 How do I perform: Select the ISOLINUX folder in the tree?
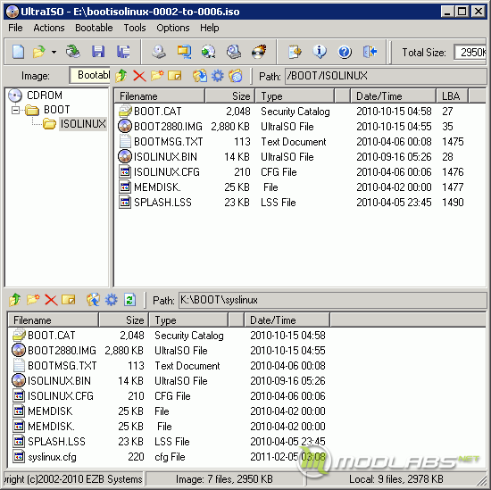click(x=83, y=124)
